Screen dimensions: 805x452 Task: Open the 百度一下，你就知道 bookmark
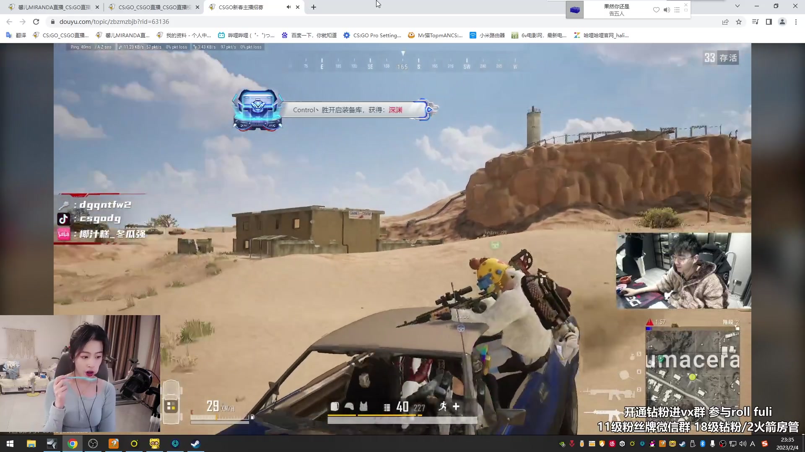(x=309, y=36)
